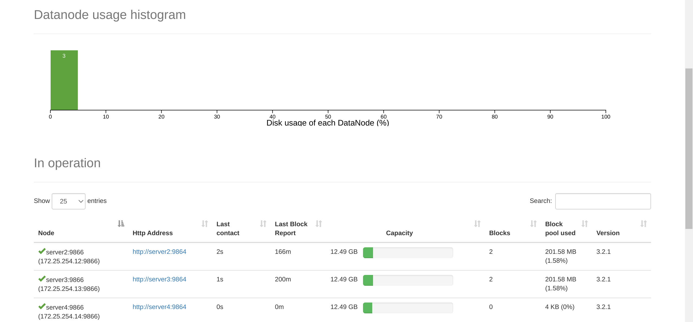The image size is (693, 322).
Task: Open the Show entries dropdown
Action: (68, 201)
